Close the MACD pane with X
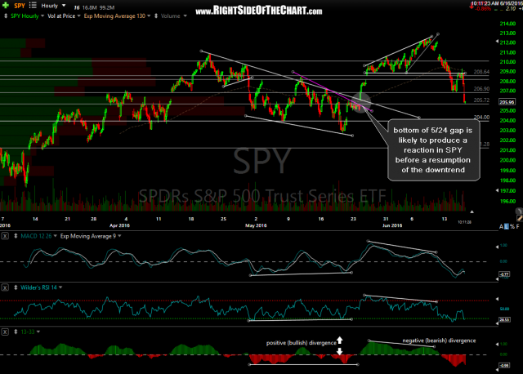Image resolution: width=523 pixels, height=374 pixels. 5,236
